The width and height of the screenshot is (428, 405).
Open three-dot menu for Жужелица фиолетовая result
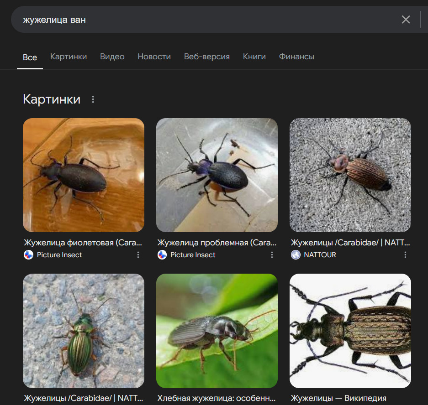pos(138,255)
